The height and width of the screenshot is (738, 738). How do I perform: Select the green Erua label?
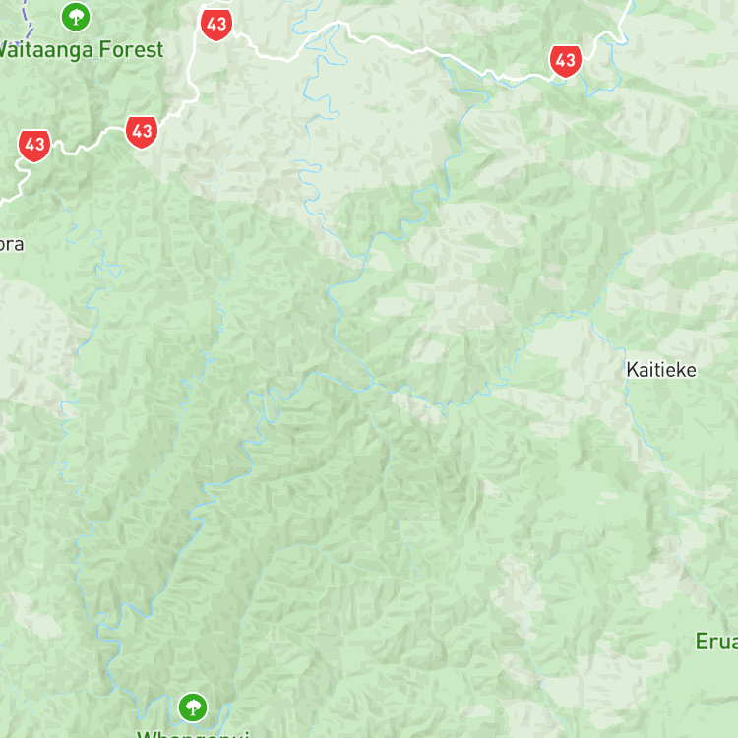[716, 642]
